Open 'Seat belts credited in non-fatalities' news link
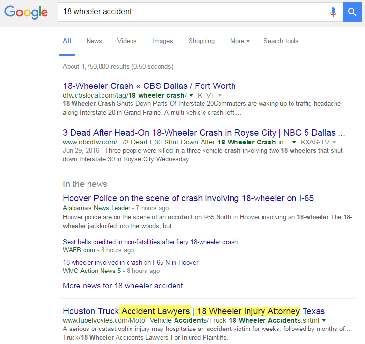Screen dimensions: 365x344 coord(150,242)
